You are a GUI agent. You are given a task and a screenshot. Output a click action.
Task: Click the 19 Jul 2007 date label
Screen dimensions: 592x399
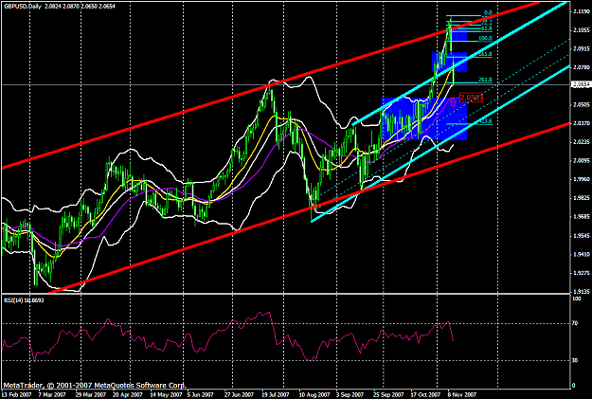276,395
